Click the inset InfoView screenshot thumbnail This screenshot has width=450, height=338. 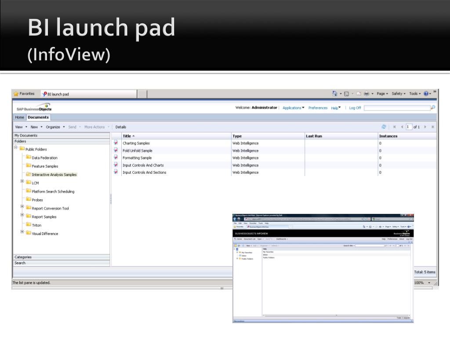click(x=323, y=268)
